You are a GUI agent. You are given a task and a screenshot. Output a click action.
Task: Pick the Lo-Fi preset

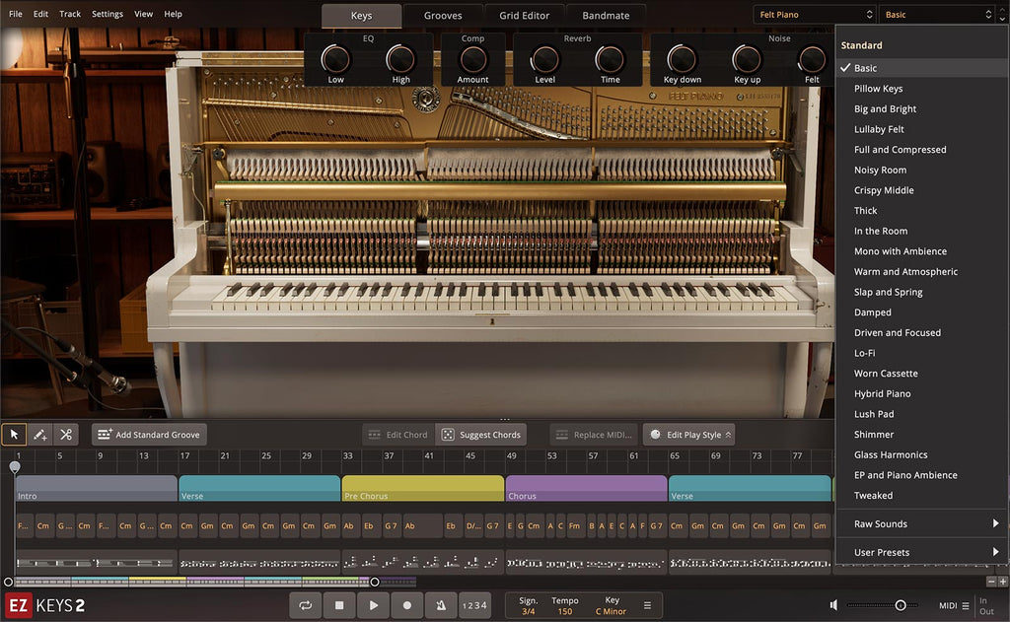(922, 353)
